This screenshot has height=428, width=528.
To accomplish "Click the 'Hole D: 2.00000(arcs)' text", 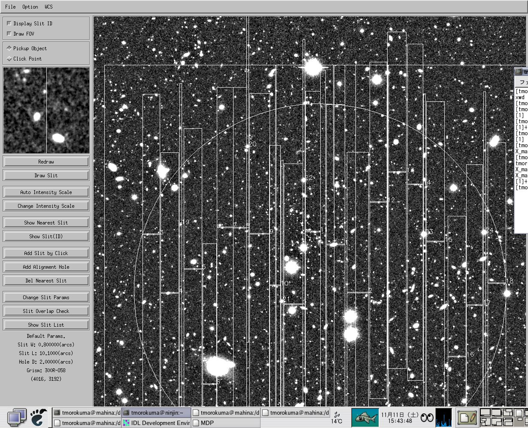I will coord(46,362).
